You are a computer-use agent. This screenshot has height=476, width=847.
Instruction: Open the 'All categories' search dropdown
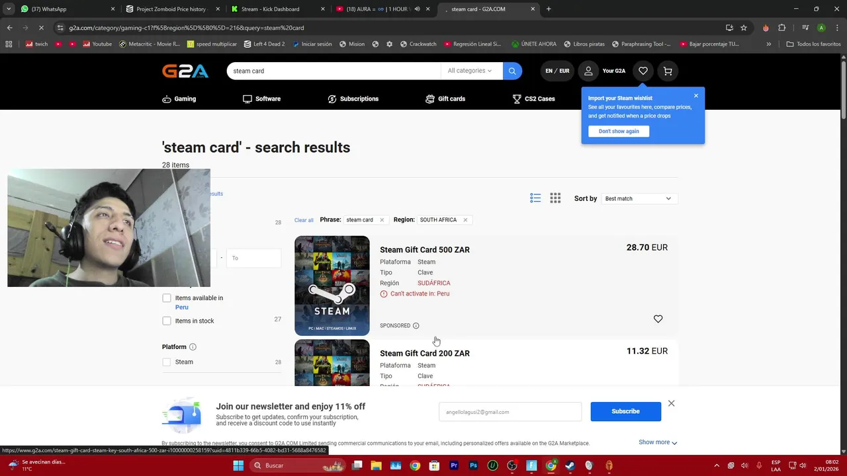[x=470, y=71]
